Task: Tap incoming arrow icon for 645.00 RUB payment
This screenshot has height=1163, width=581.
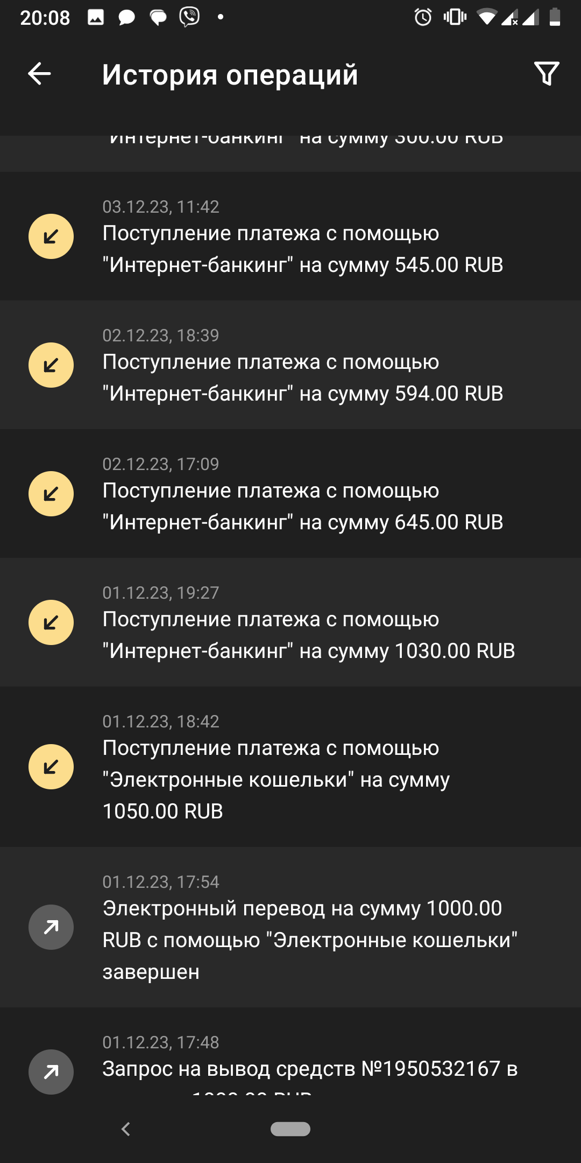Action: (x=51, y=494)
